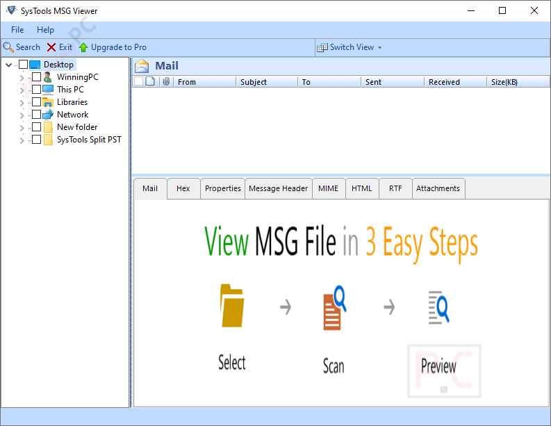Click the This PC computer icon
Image resolution: width=551 pixels, height=426 pixels.
[x=48, y=90]
